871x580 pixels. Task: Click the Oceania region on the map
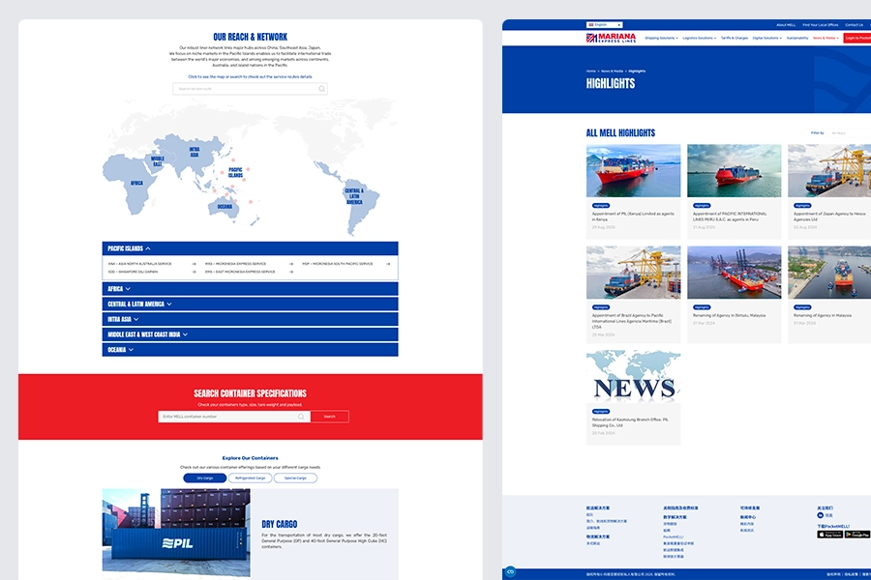tap(225, 206)
